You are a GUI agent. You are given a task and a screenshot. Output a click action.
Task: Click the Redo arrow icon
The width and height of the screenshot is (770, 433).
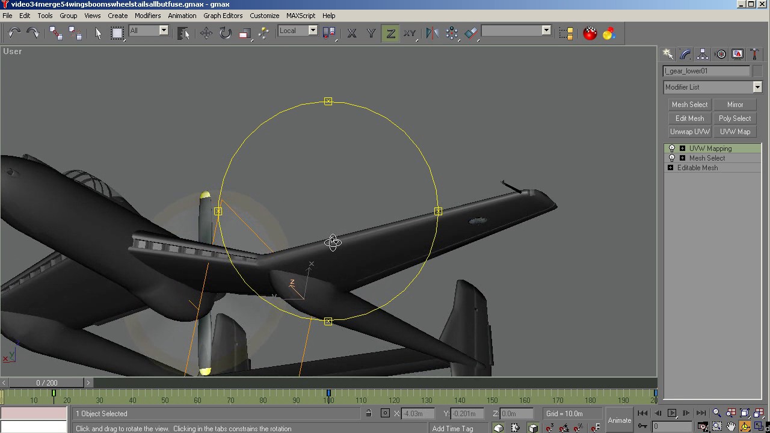(33, 33)
